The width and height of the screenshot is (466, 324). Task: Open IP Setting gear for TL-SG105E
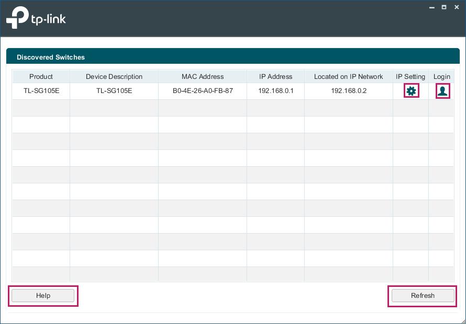(412, 91)
